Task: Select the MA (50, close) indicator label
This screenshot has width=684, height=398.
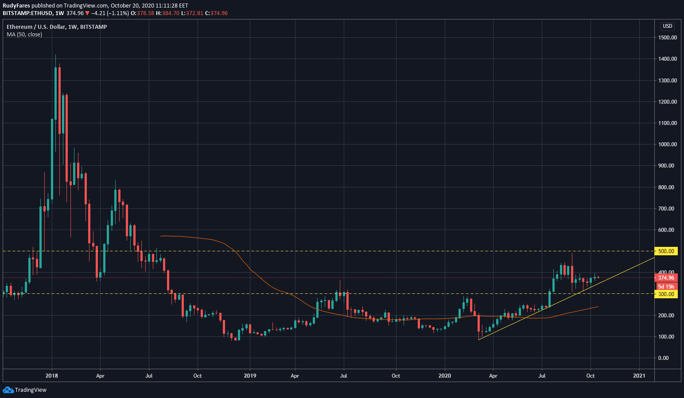Action: (24, 35)
